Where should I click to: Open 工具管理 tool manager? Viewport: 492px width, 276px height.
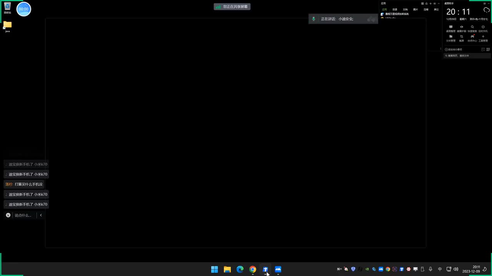[x=483, y=38]
